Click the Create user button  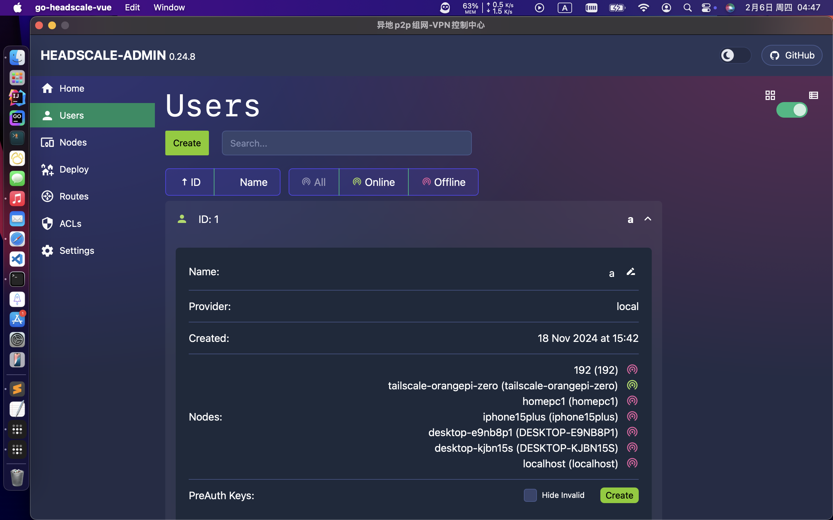187,143
